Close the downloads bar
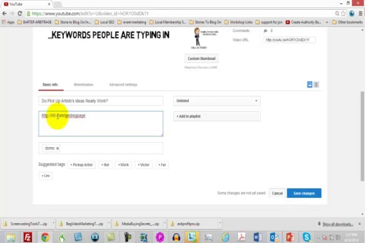This screenshot has width=365, height=243. pyautogui.click(x=359, y=224)
